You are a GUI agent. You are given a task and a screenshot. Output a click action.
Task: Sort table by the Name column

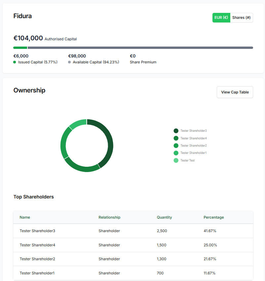tap(25, 217)
